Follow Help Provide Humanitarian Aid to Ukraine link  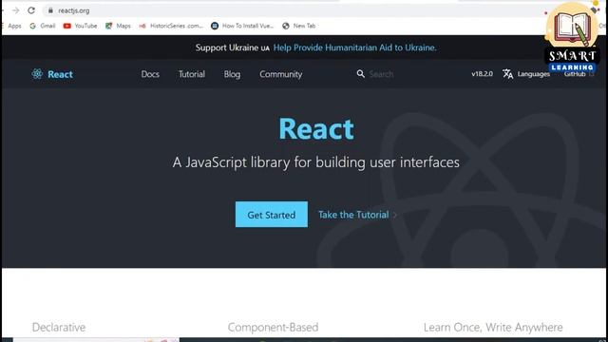pos(354,47)
